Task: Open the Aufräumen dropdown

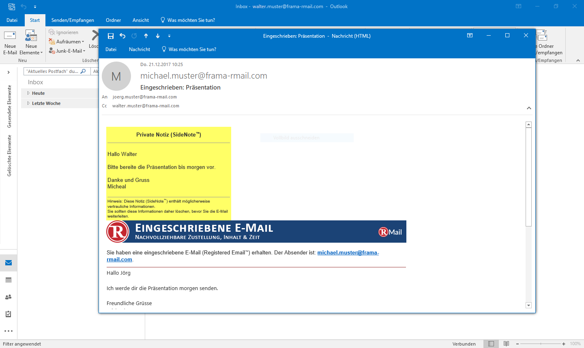Action: (x=67, y=42)
